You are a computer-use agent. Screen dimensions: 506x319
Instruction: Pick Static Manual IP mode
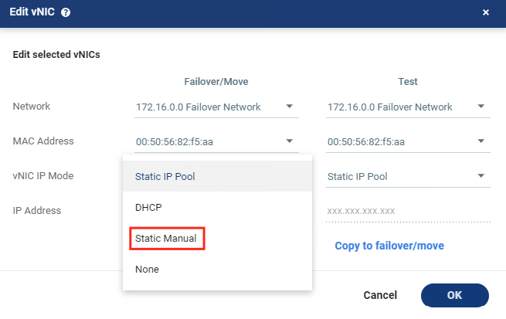167,239
